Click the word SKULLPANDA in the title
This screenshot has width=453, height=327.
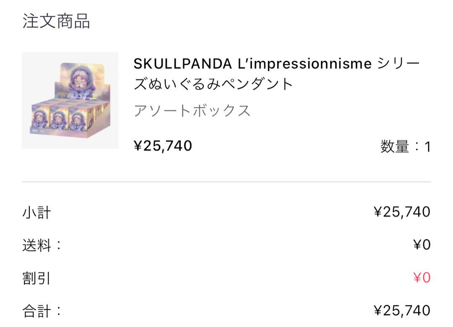(182, 64)
